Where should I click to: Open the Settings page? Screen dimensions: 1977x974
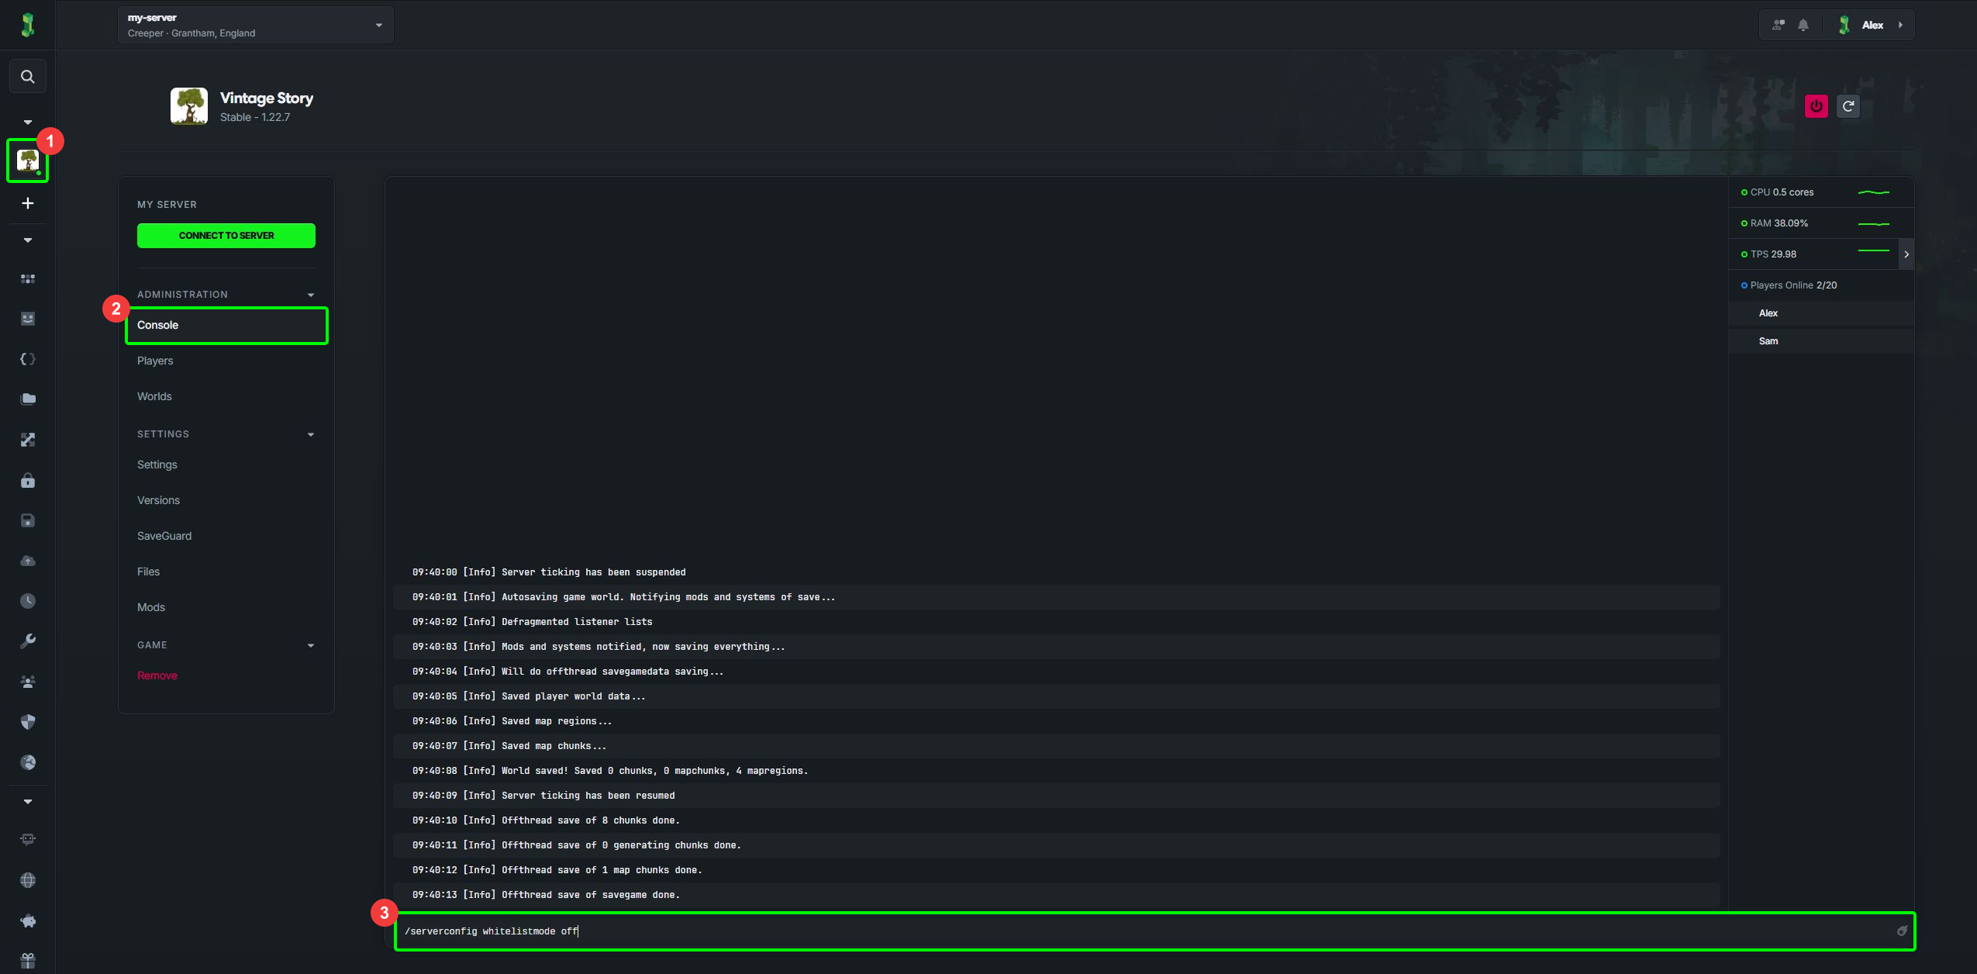pos(157,465)
